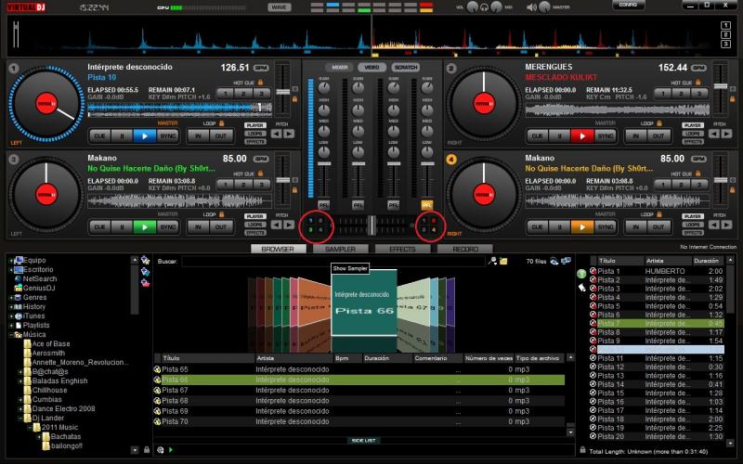Switch to the SAMPLER tab
Viewport: 743px width, 464px height.
click(x=340, y=249)
